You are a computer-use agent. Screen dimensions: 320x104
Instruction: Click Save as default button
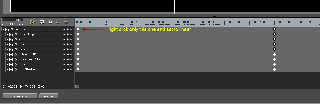point(20,96)
